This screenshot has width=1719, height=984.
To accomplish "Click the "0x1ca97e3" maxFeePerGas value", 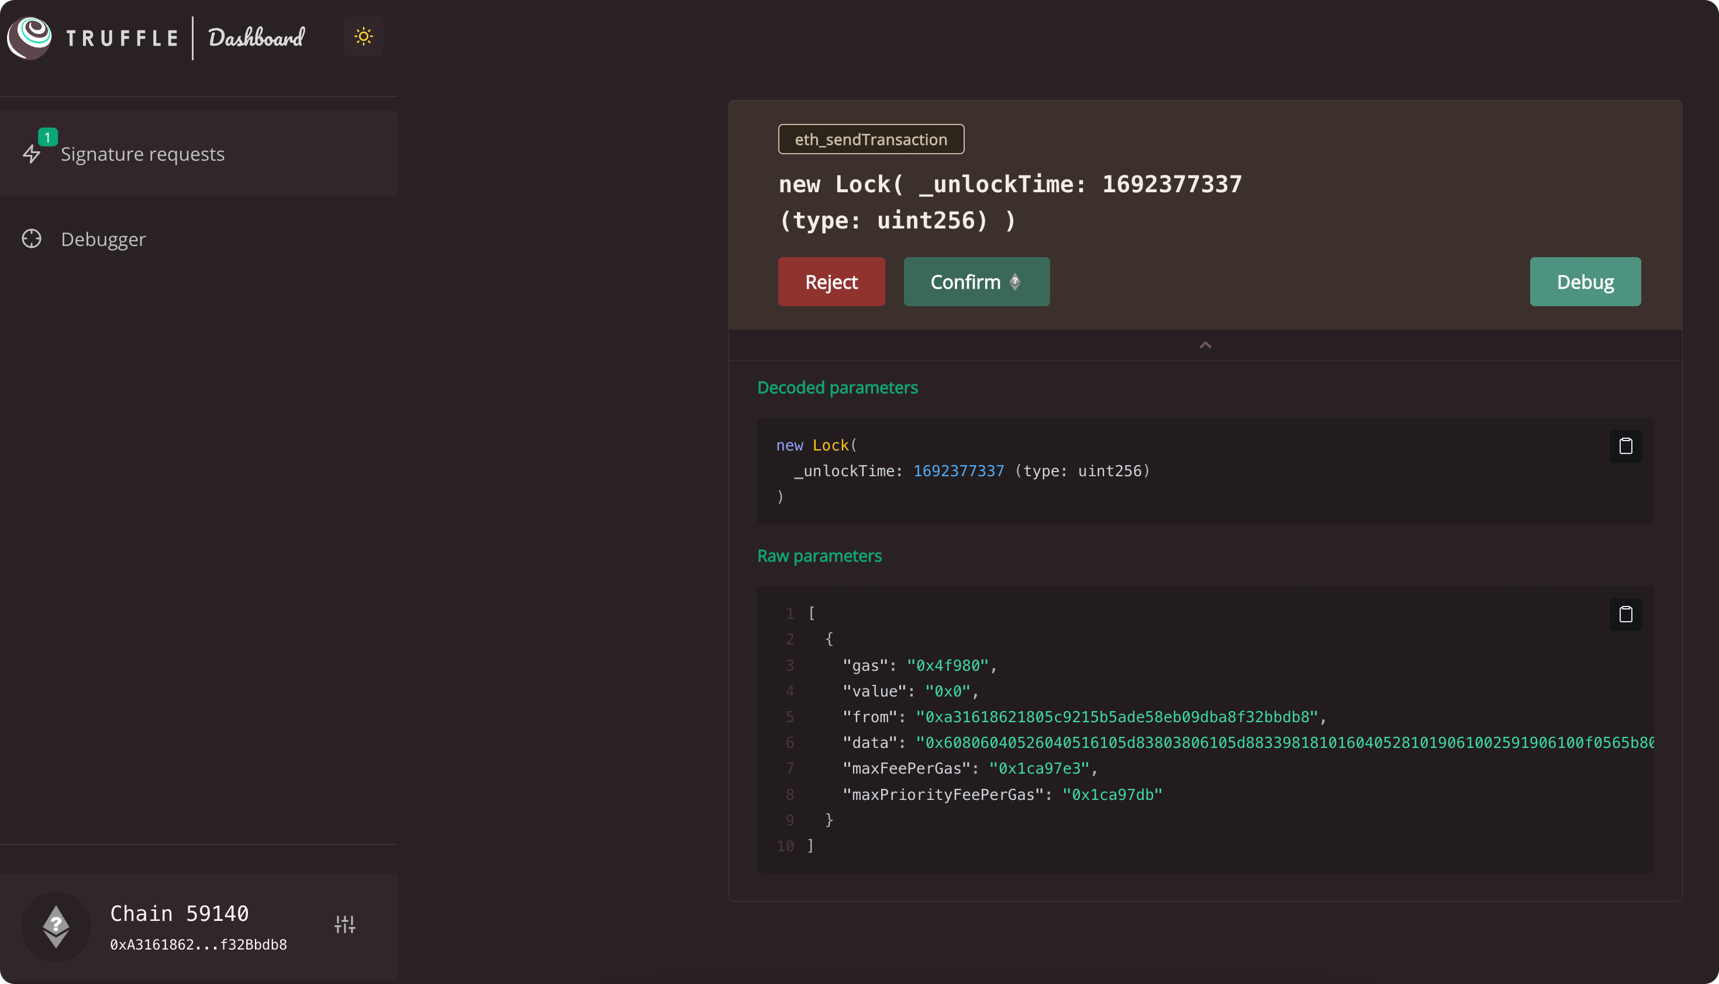I will 1038,768.
